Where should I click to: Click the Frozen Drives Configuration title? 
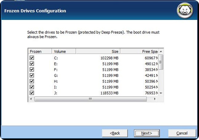click(35, 11)
